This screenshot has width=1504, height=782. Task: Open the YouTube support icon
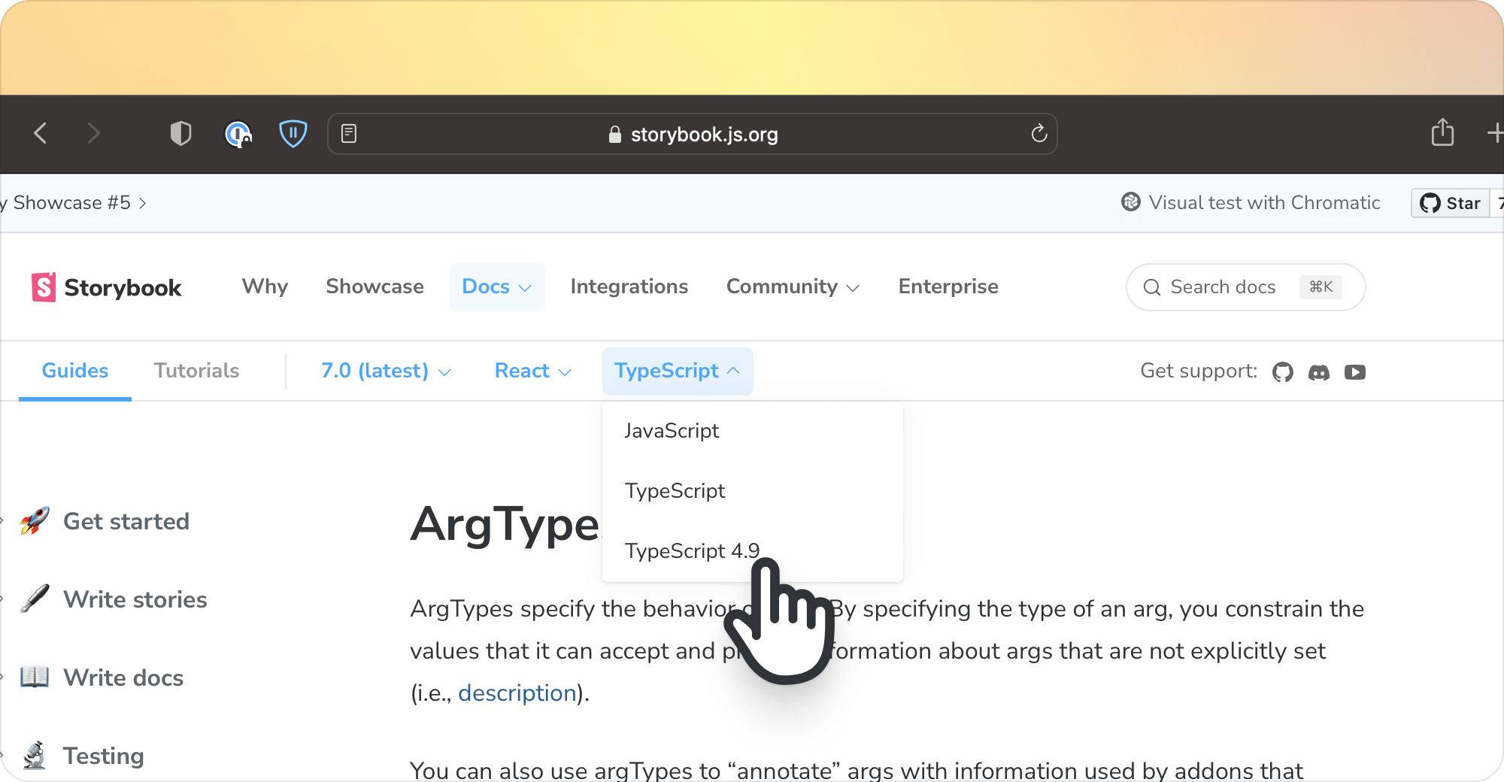1356,371
